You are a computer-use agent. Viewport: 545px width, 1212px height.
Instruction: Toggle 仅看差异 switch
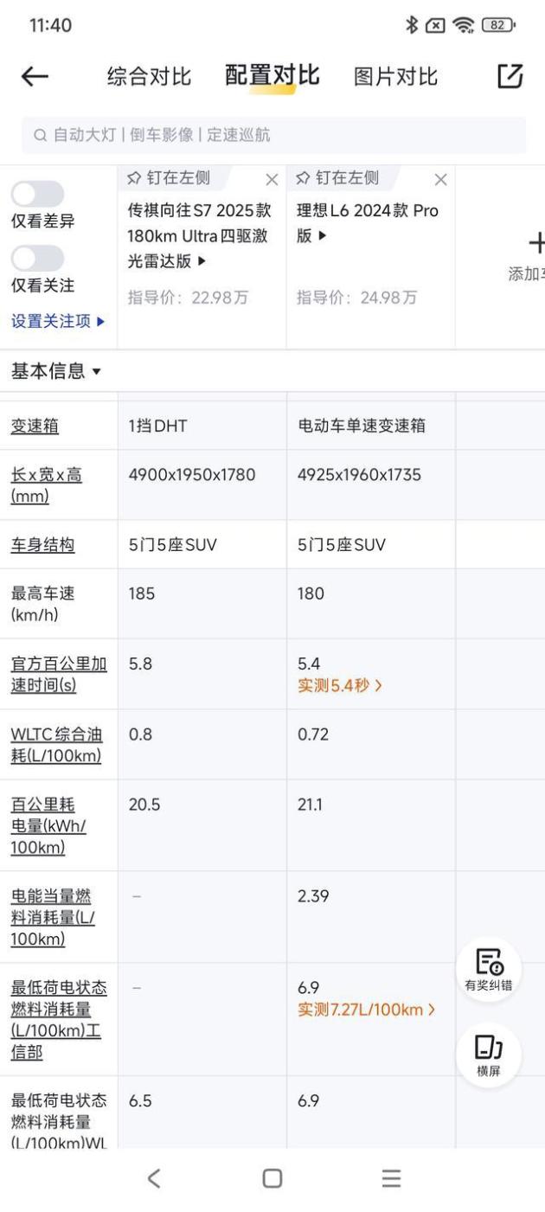coord(37,194)
